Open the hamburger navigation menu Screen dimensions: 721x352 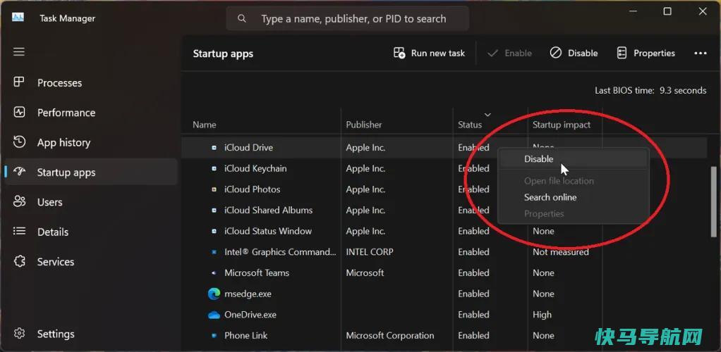pos(19,51)
